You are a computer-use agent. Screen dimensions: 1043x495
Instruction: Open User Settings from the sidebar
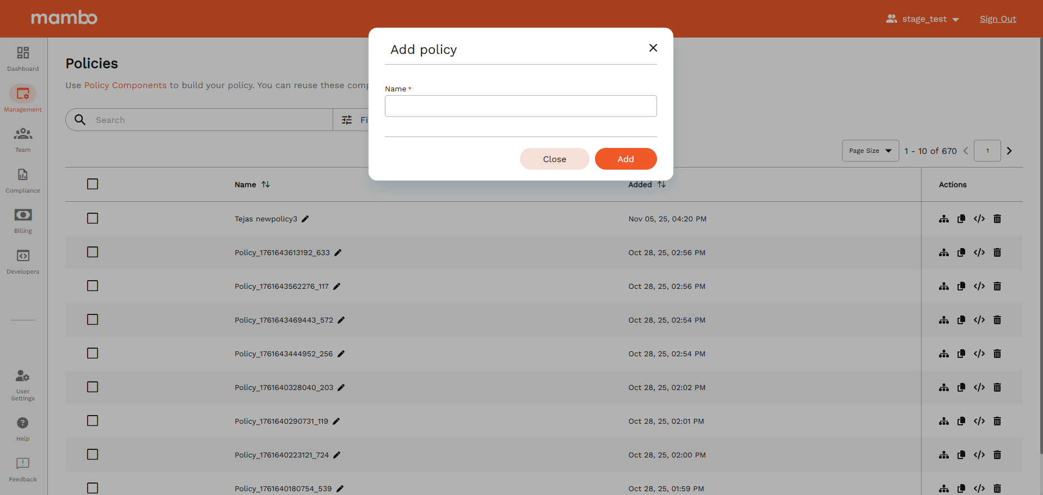[22, 384]
